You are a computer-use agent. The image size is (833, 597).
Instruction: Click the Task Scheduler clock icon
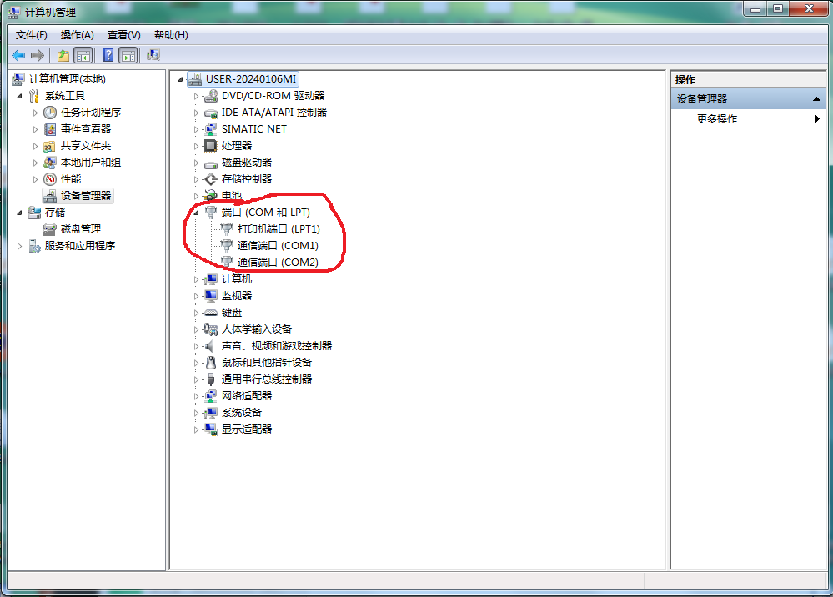(50, 113)
